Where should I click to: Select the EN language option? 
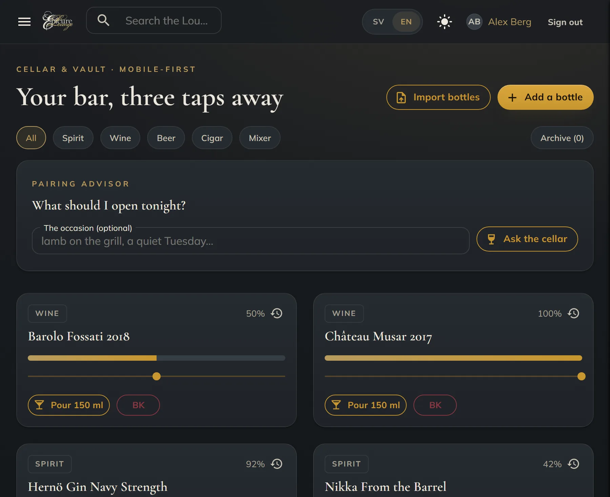406,22
